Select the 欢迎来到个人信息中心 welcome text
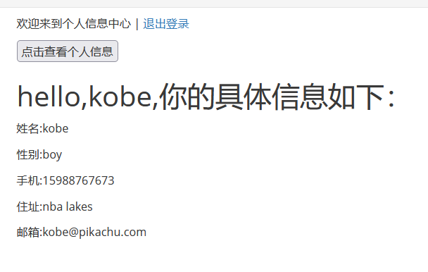This screenshot has height=272, width=428. (74, 24)
